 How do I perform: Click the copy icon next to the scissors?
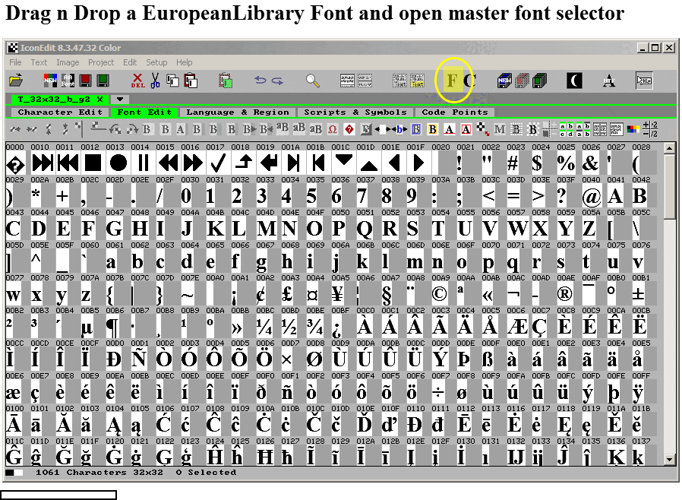point(173,81)
